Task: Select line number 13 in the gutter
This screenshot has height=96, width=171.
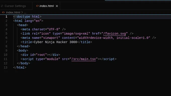Action: tap(6, 68)
